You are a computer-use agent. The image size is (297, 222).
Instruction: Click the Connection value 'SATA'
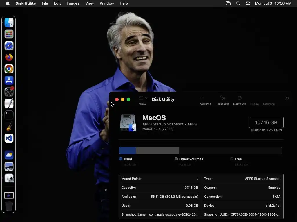(276, 197)
